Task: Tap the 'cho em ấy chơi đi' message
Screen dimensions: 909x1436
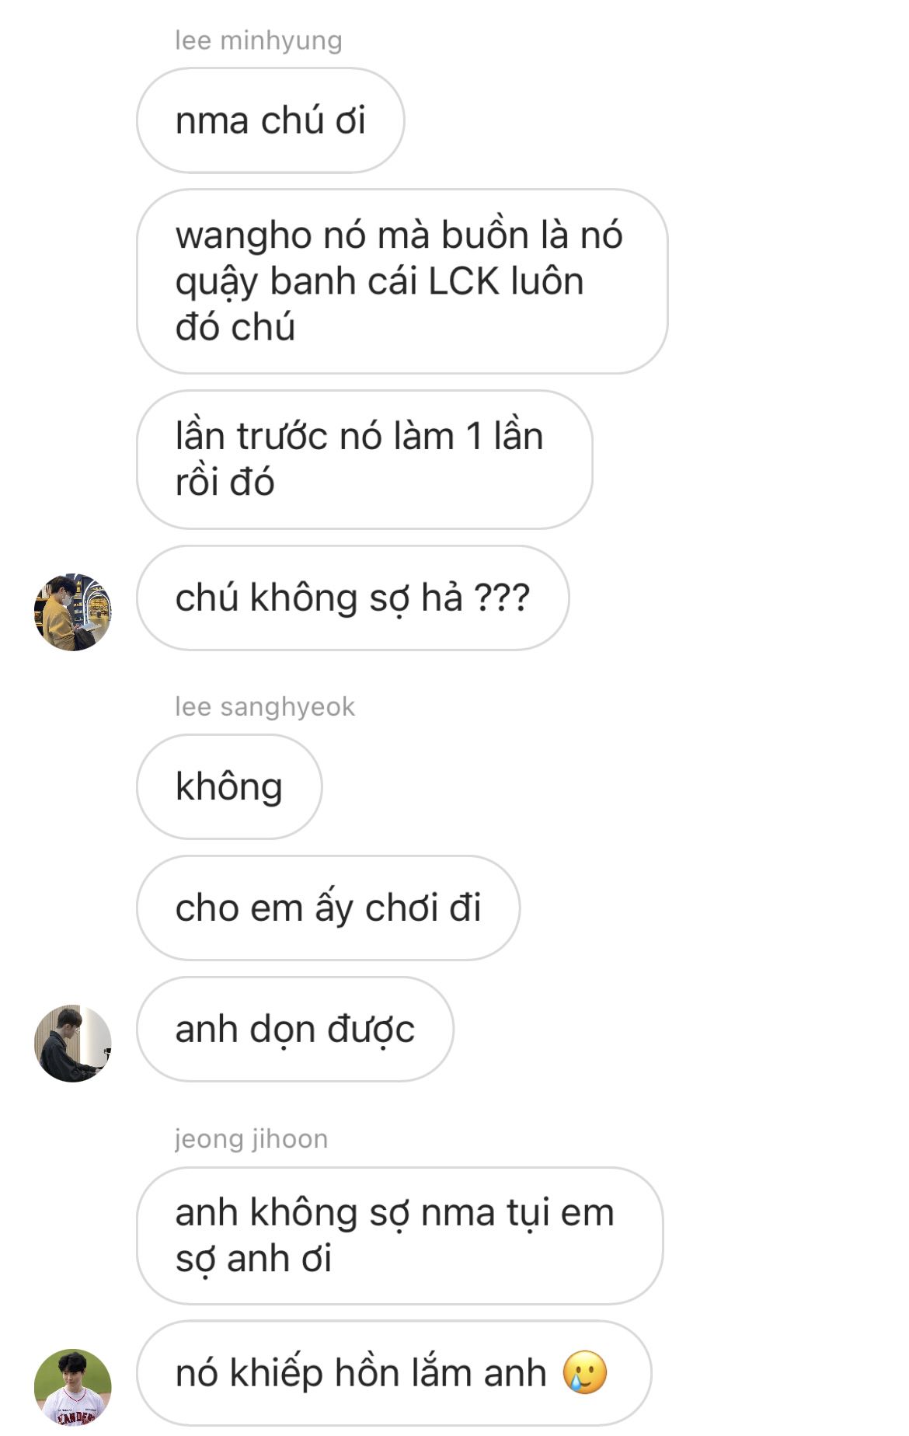Action: tap(328, 908)
